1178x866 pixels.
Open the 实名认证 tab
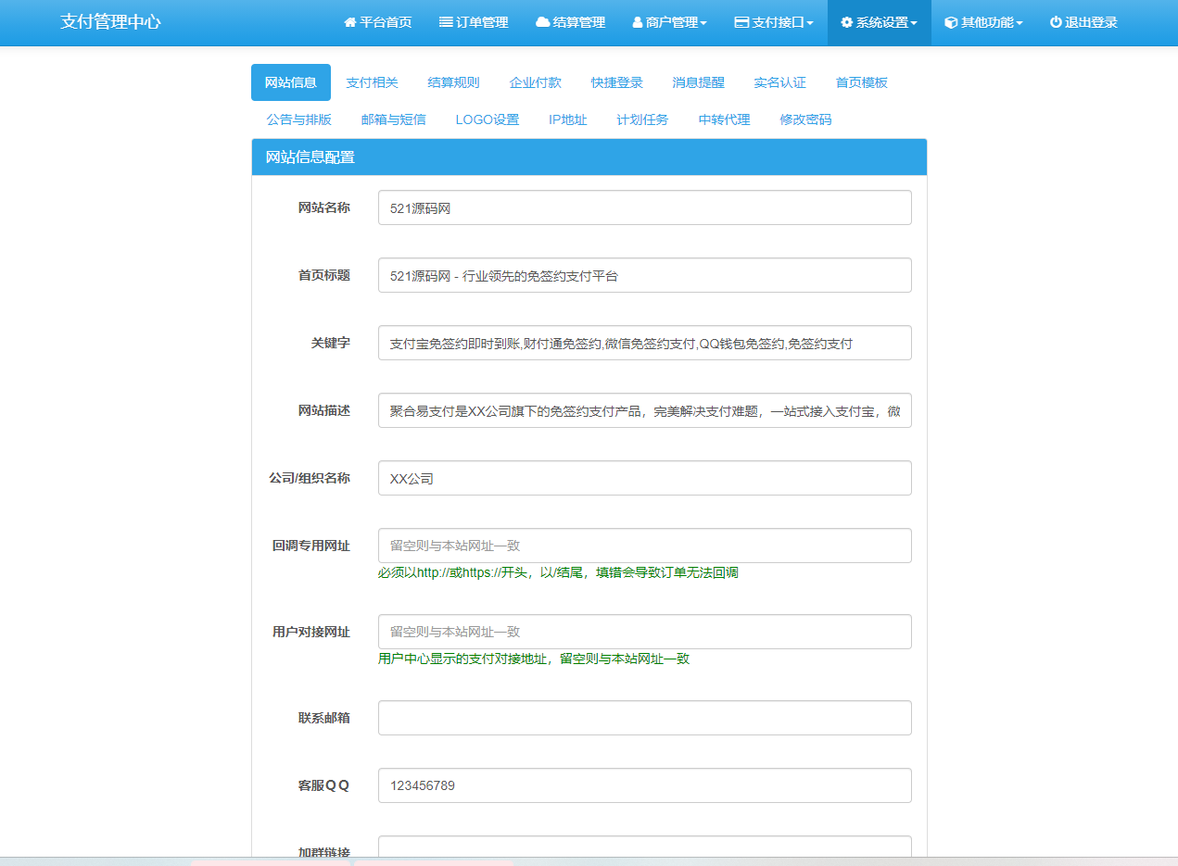pyautogui.click(x=779, y=82)
